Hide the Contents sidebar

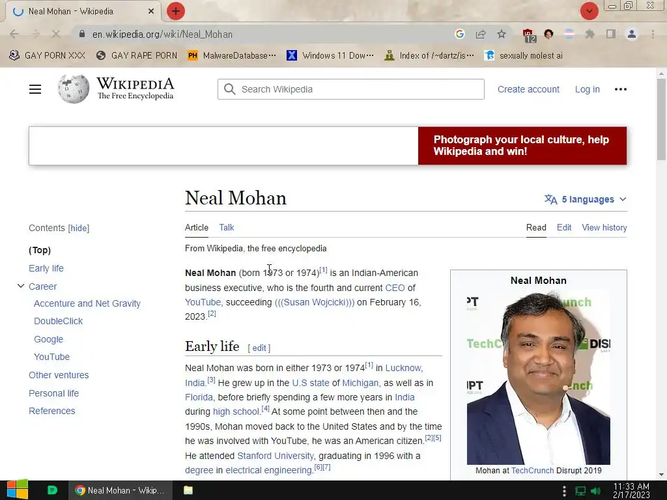[79, 229]
